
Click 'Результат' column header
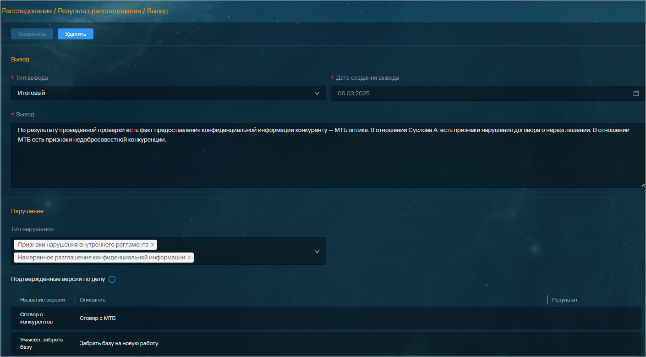tap(565, 300)
